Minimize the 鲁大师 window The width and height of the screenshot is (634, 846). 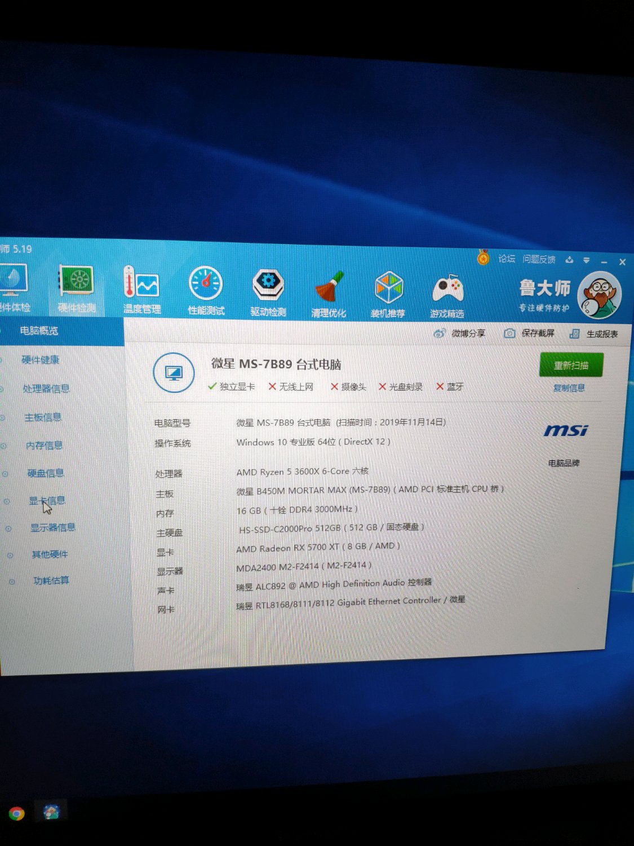click(x=604, y=262)
